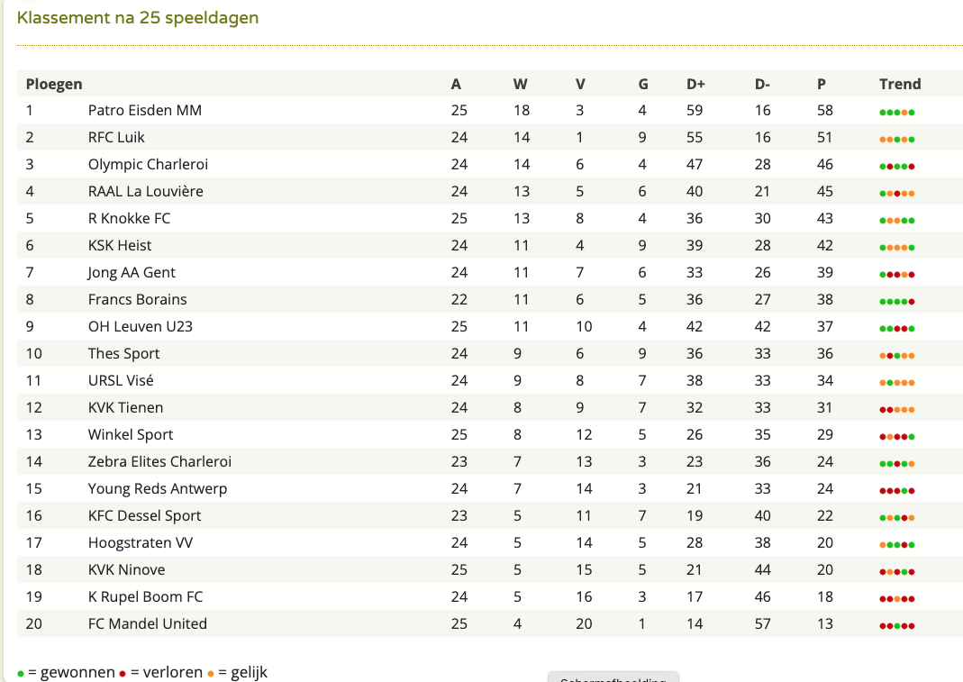Image resolution: width=963 pixels, height=682 pixels.
Task: Click Olympic Charleroi trend dots
Action: coord(896,167)
